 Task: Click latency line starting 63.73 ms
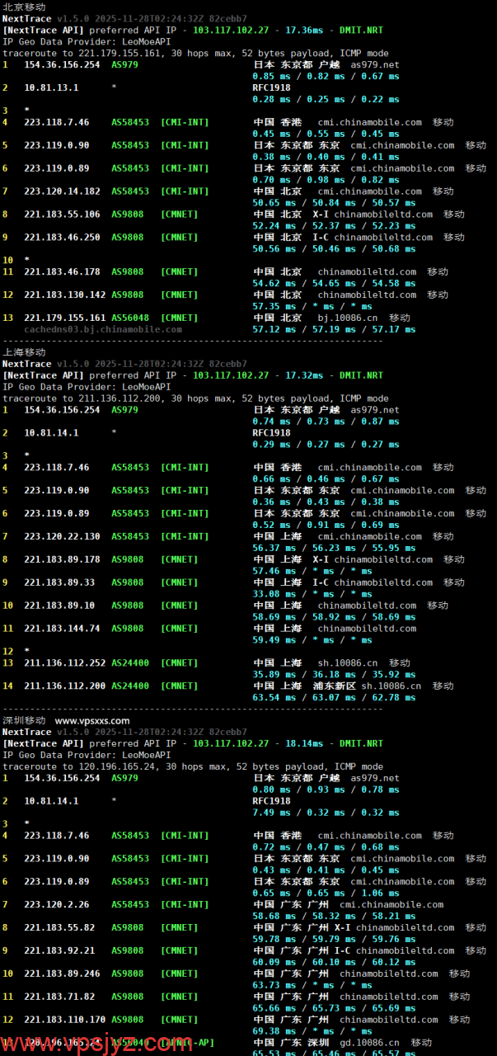pos(312,985)
